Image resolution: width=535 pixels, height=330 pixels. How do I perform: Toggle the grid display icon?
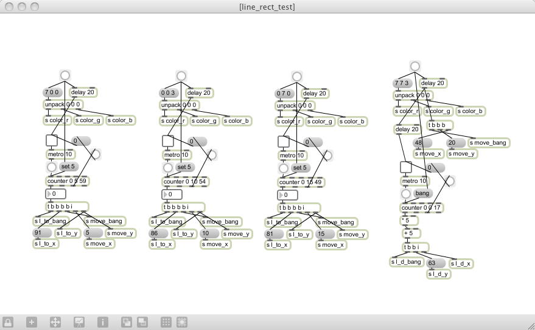click(166, 322)
